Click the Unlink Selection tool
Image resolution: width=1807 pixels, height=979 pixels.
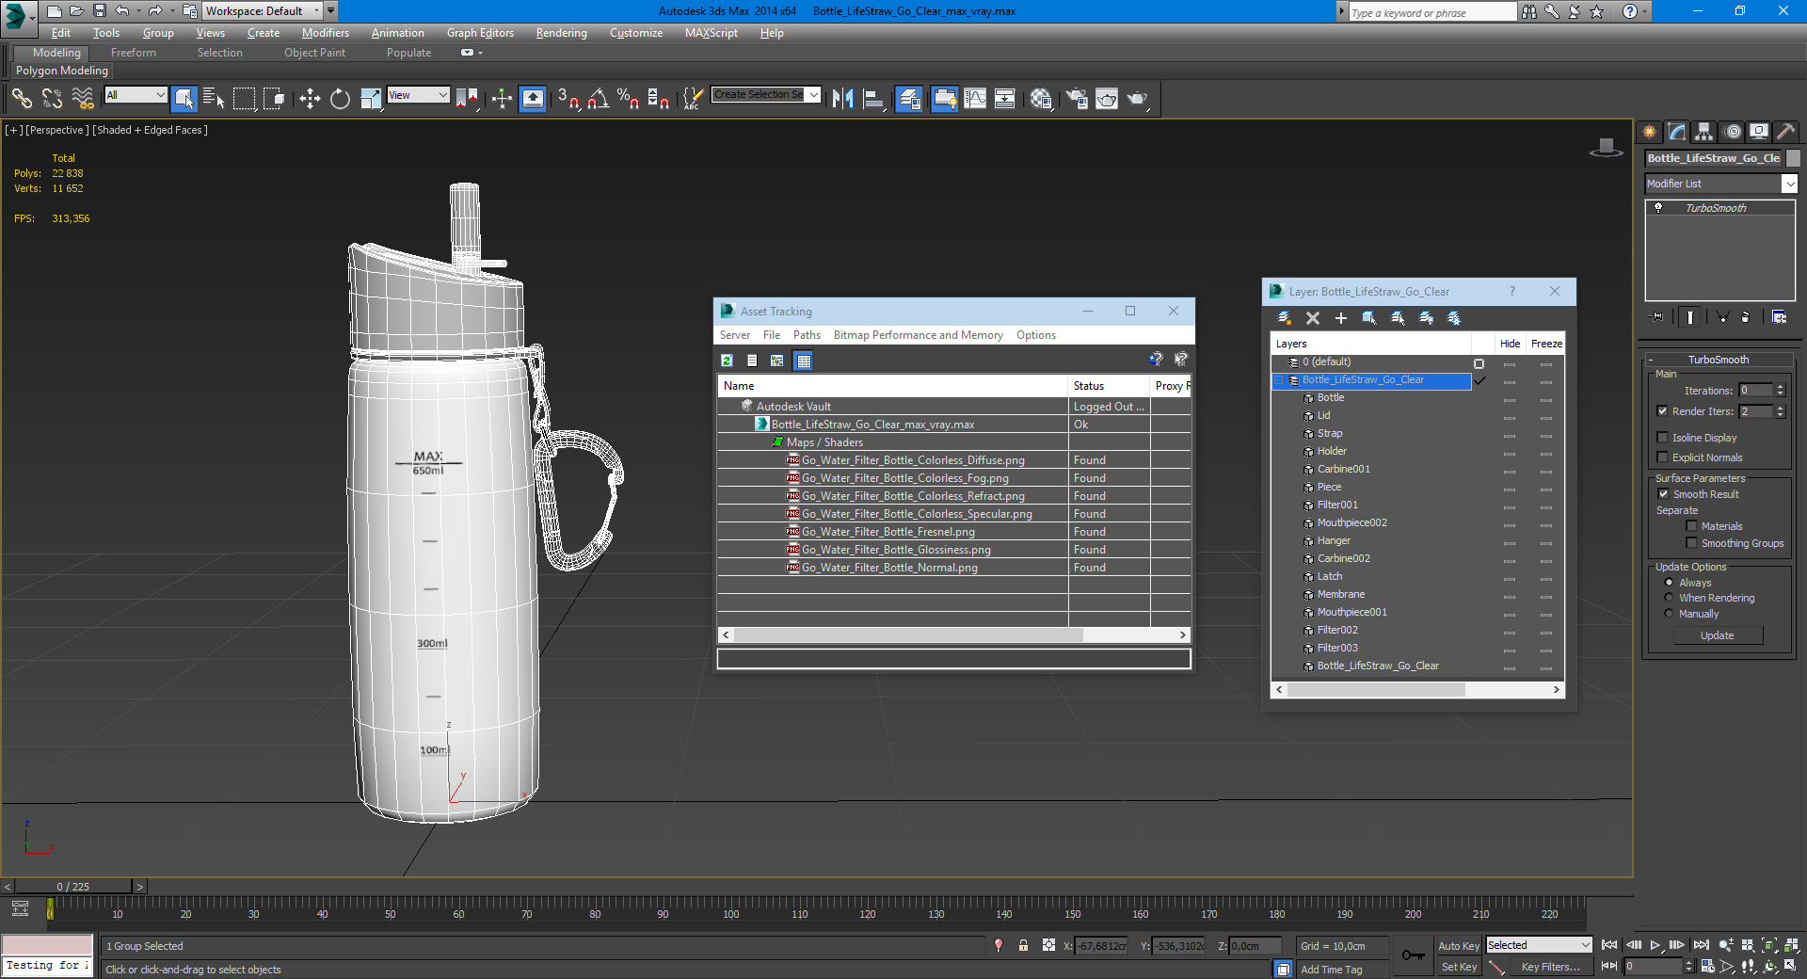[x=52, y=98]
